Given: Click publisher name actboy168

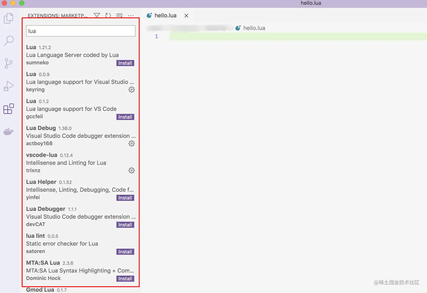Looking at the screenshot, I should pos(39,144).
